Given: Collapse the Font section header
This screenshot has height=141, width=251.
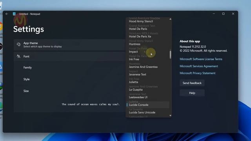Looking at the screenshot, I should (x=69, y=56).
